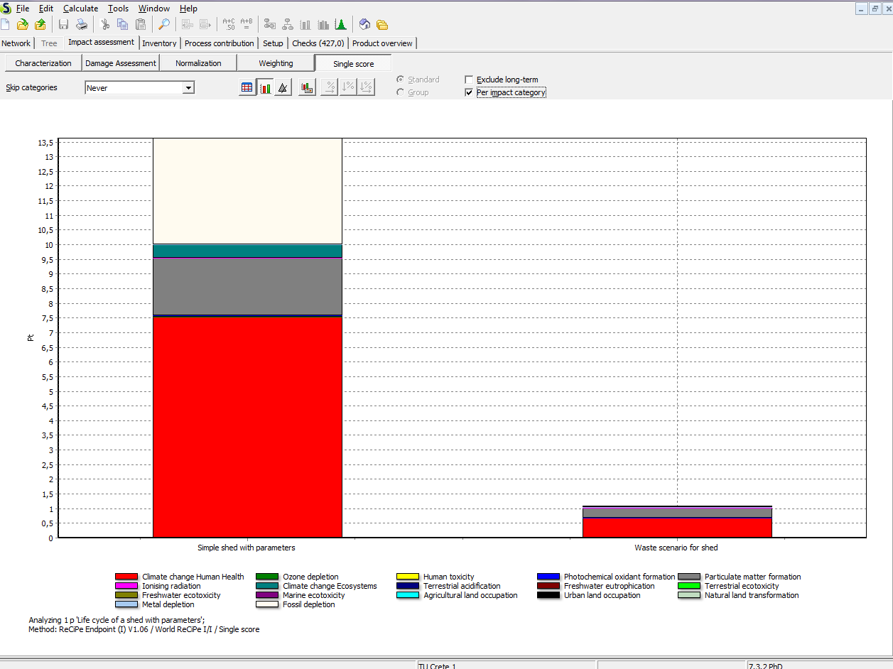
Task: Switch to the Setup tab
Action: point(273,43)
